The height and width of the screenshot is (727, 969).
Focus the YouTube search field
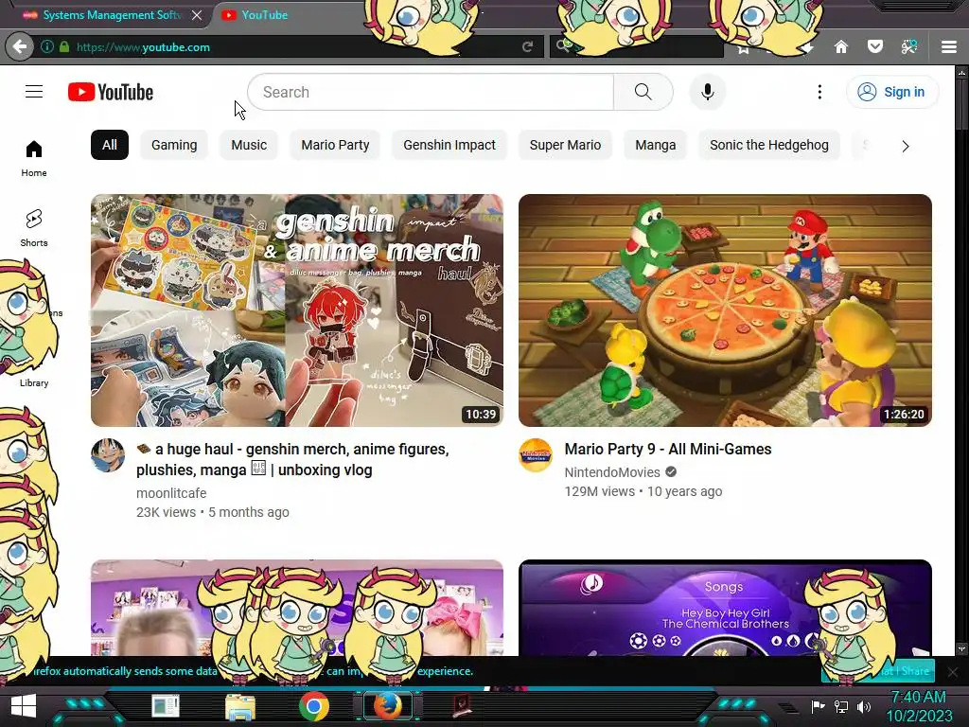tap(431, 92)
